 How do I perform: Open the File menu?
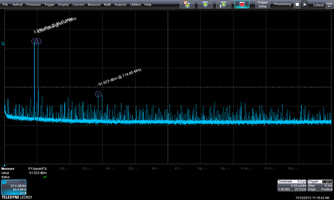click(5, 5)
